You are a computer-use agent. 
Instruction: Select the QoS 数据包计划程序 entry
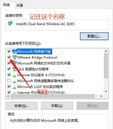click(33, 69)
